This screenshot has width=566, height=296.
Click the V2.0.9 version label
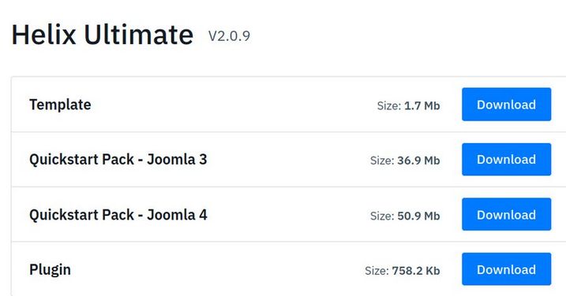[x=229, y=36]
